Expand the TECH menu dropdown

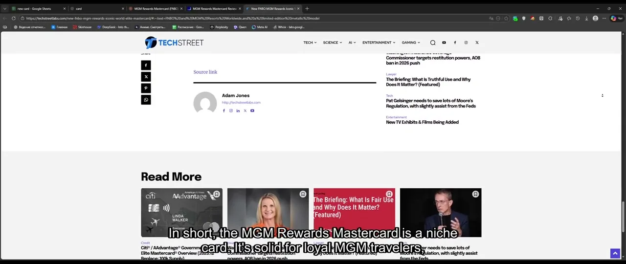[310, 43]
